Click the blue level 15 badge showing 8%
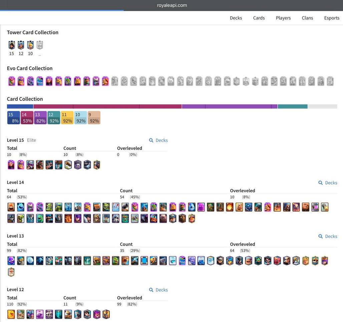This screenshot has height=322, width=343. 13,118
